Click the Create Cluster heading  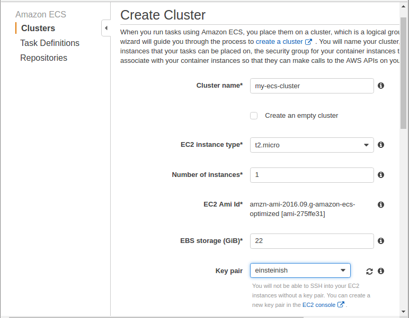pyautogui.click(x=163, y=15)
